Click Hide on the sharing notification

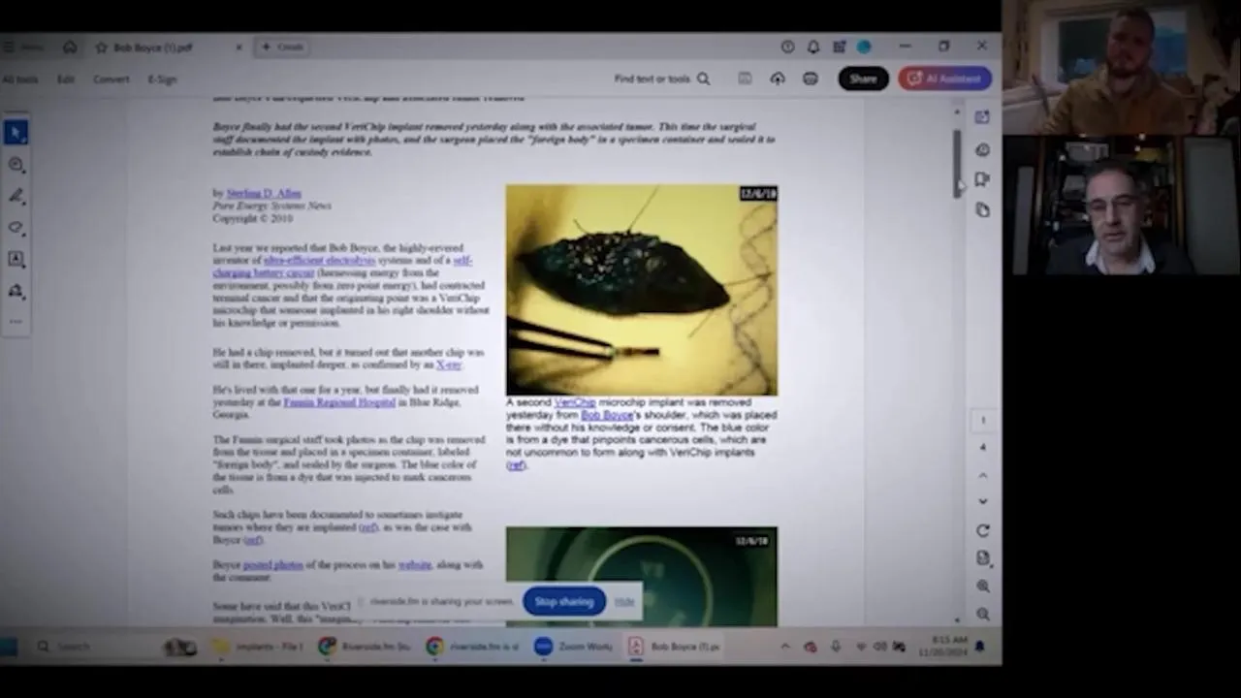click(x=624, y=602)
